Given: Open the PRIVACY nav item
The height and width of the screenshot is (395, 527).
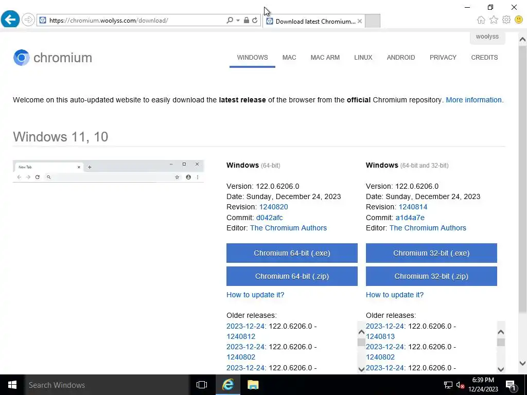Looking at the screenshot, I should [443, 58].
